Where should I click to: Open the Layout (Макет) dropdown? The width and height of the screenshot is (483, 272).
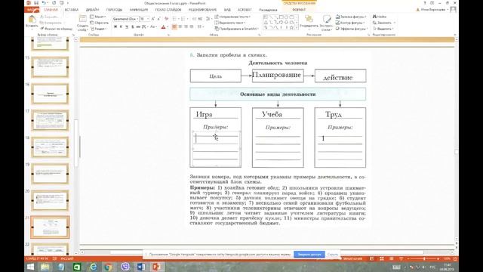point(98,17)
